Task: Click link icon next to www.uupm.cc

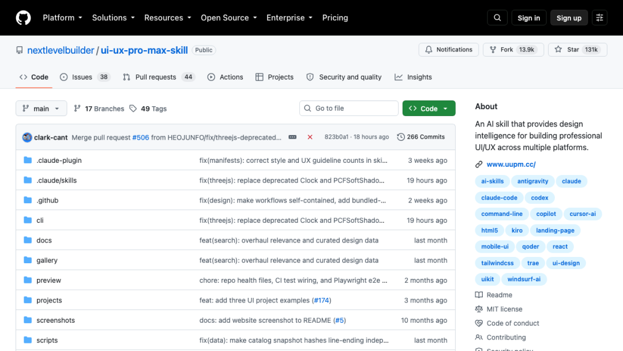Action: [x=479, y=164]
